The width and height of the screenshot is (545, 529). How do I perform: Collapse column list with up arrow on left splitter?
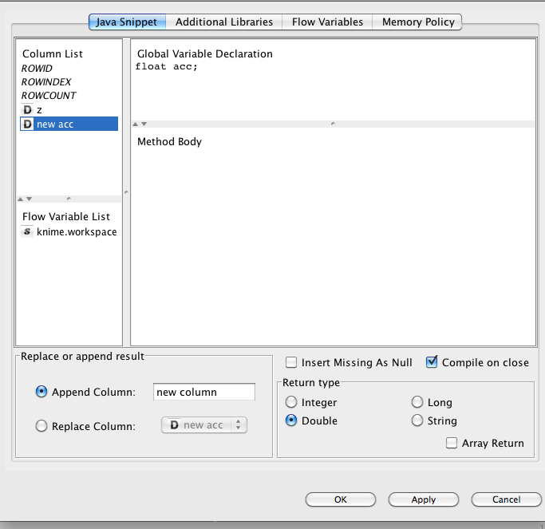point(21,199)
